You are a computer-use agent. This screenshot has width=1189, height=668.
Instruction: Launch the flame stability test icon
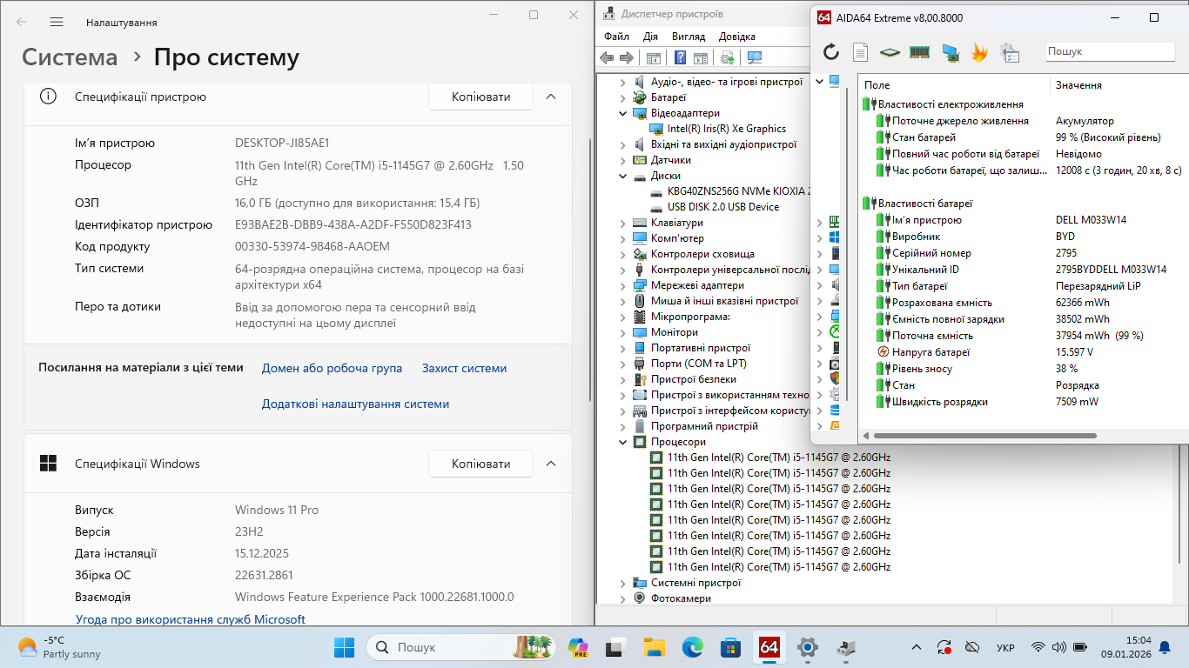click(979, 53)
